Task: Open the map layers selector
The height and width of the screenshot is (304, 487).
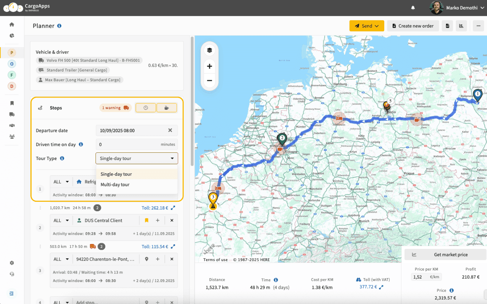Action: click(x=209, y=50)
